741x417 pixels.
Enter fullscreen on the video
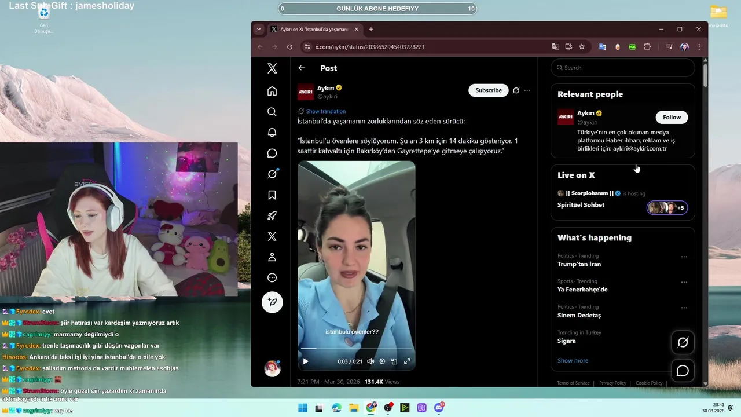(407, 361)
